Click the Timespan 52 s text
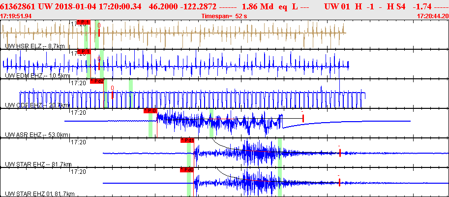The image size is (449, 197). 224,16
